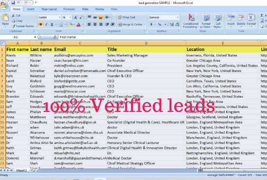Undo the last action

point(18,2)
